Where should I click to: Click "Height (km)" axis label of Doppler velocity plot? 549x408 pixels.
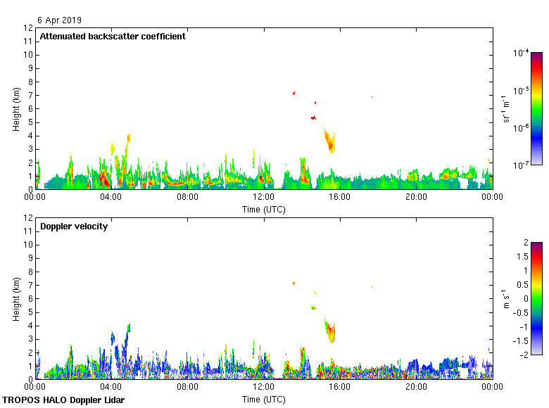(x=16, y=298)
